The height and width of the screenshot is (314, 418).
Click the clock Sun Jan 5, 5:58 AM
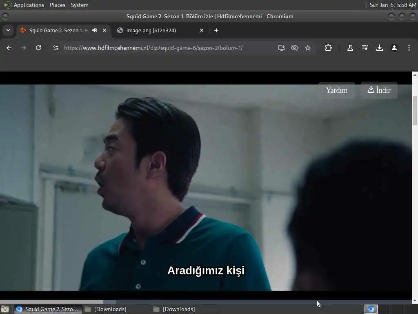[393, 5]
